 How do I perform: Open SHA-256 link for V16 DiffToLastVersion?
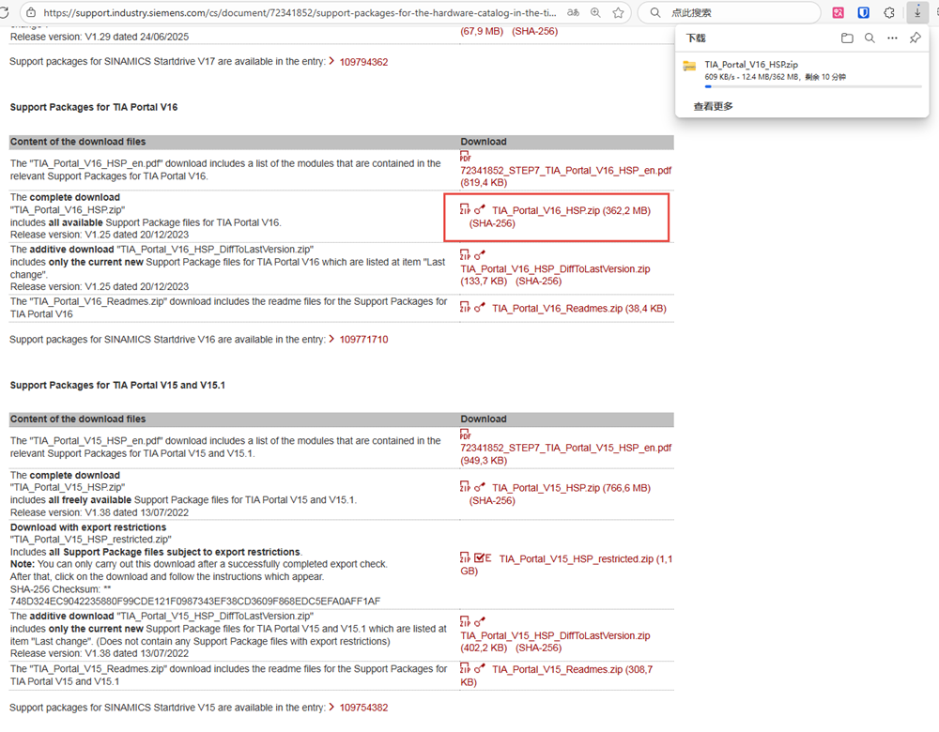click(x=538, y=282)
